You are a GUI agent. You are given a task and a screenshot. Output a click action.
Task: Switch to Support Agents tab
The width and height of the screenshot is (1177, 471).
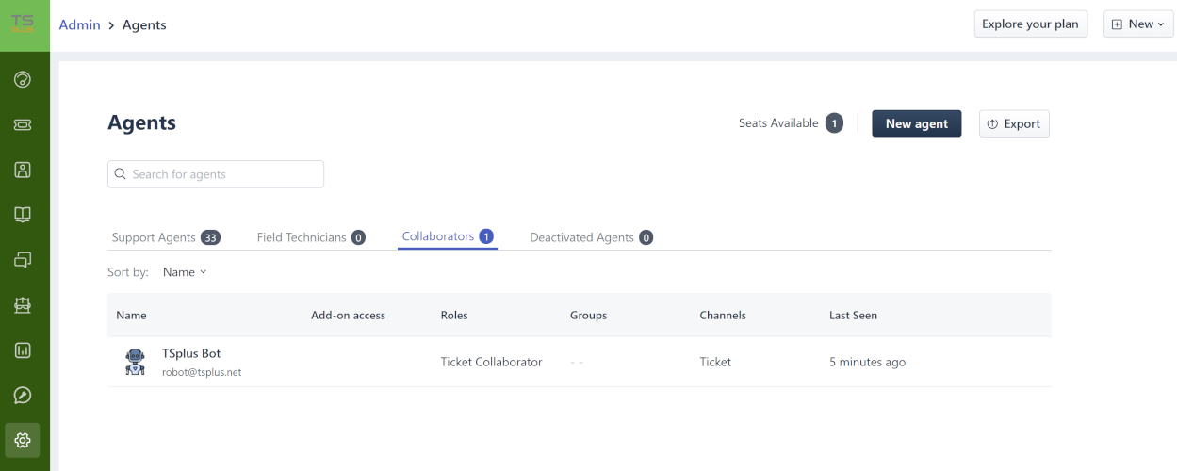165,237
